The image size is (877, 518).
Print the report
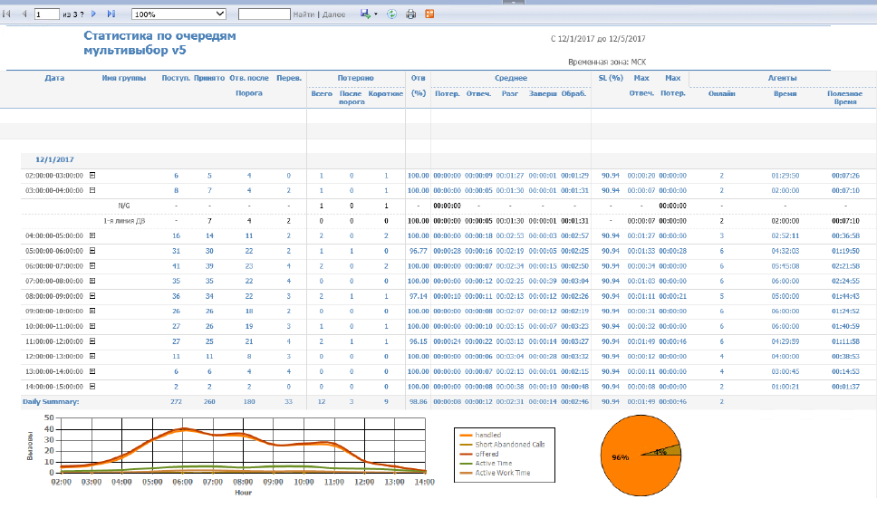[410, 14]
